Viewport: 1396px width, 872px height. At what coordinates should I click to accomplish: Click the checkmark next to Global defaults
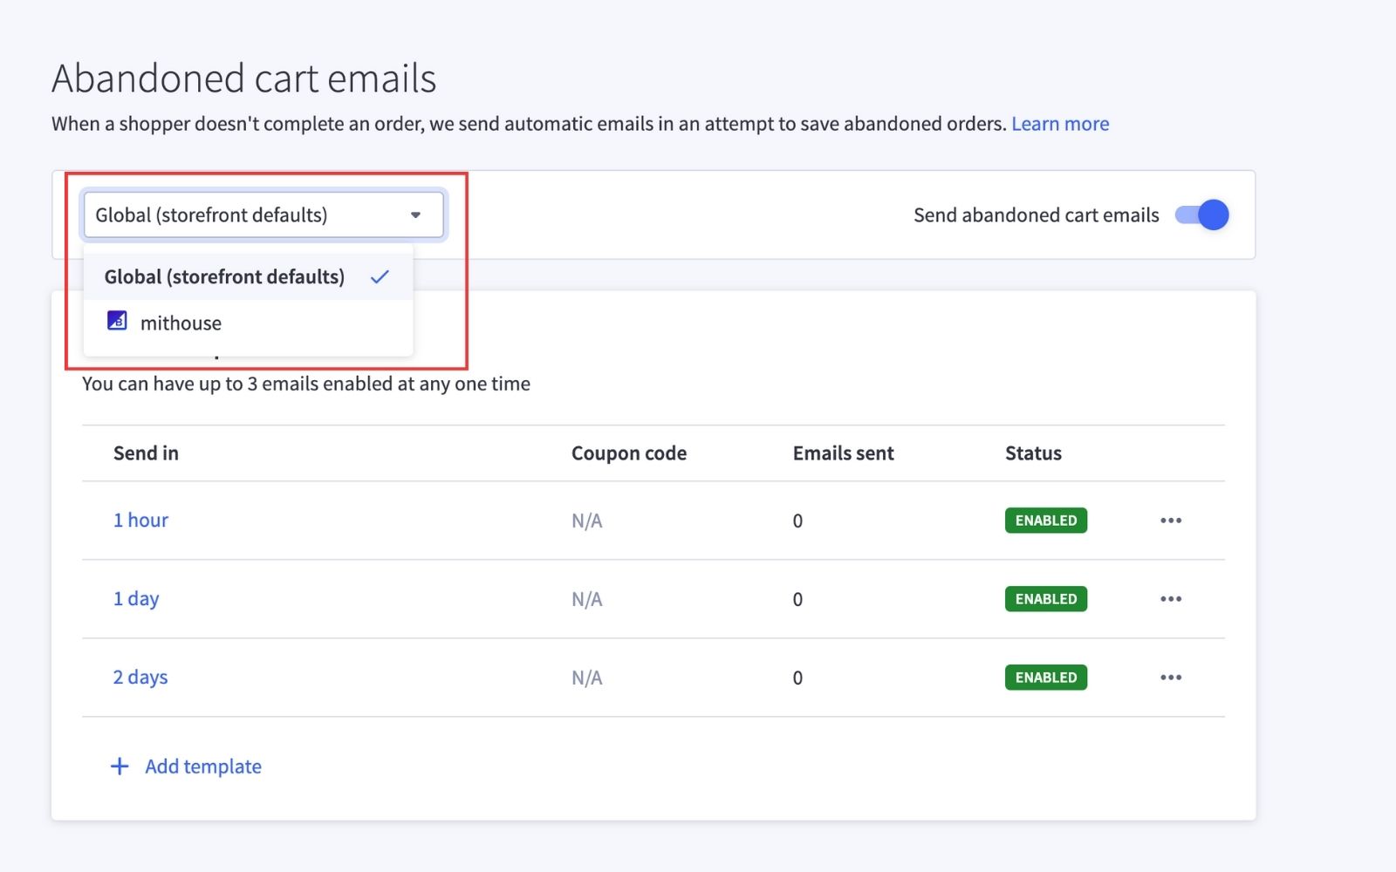point(380,277)
